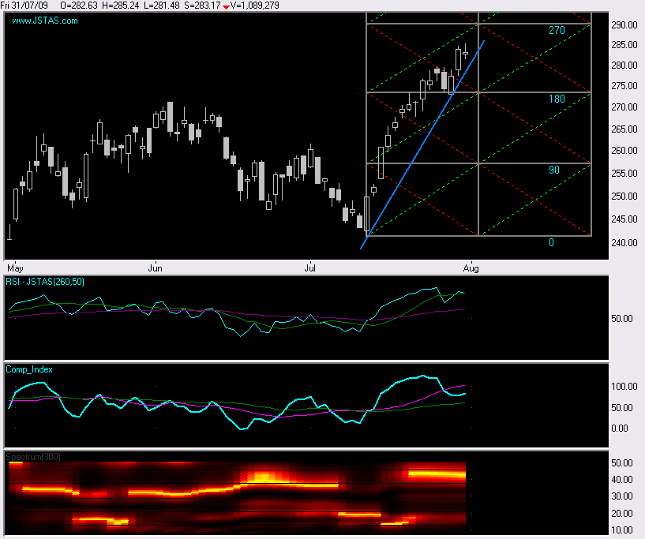Click the Spectrum[300] panel label

(33, 457)
